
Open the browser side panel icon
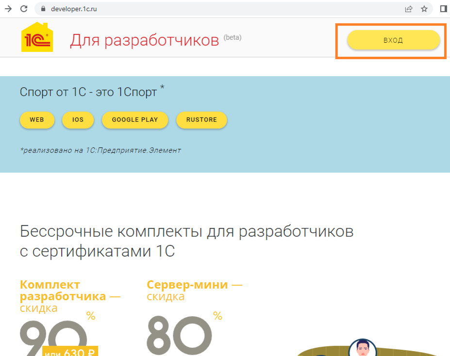click(x=443, y=9)
